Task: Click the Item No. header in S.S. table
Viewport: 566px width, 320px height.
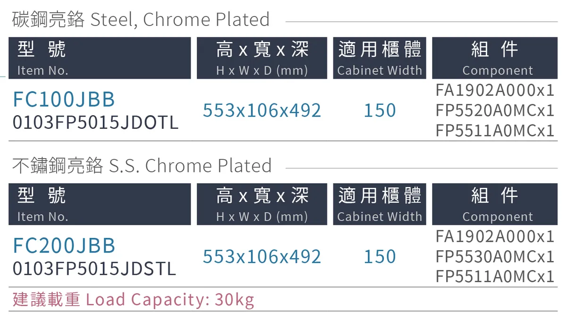Action: (x=100, y=204)
